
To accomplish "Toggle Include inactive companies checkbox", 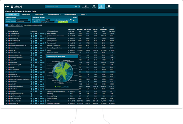I will click(x=71, y=20).
